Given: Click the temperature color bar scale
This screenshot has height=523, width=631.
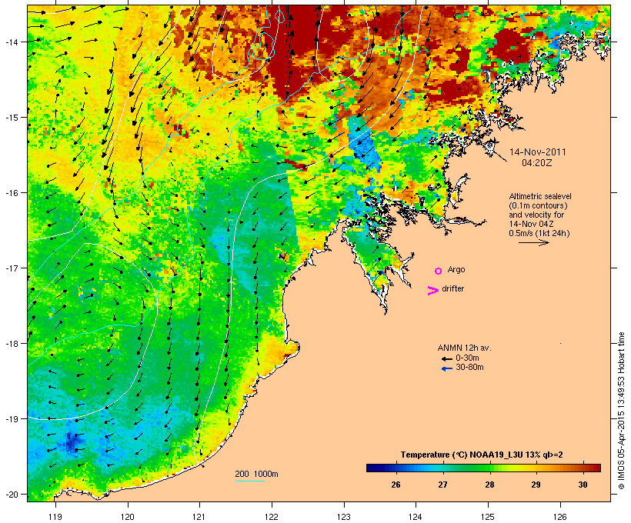Looking at the screenshot, I should (x=483, y=468).
